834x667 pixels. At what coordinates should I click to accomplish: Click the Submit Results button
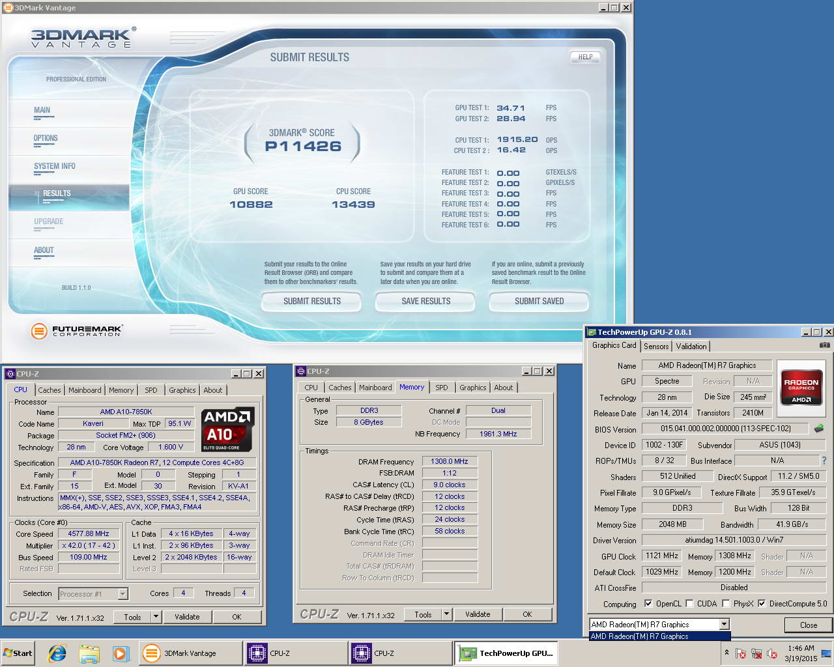point(312,302)
